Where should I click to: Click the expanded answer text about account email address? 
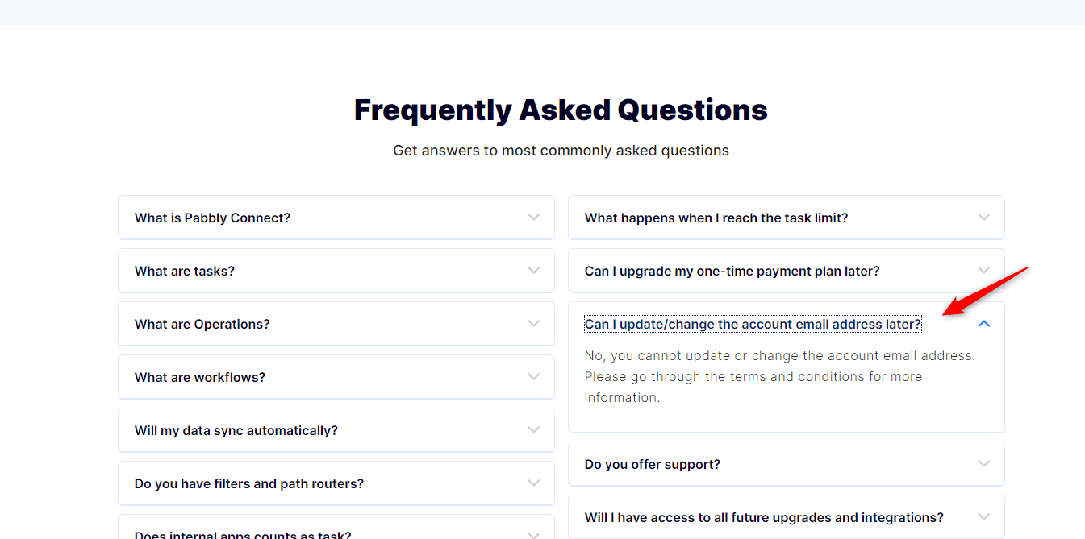pos(780,376)
